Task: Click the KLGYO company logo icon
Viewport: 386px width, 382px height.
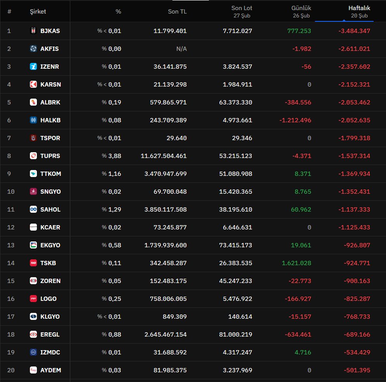Action: coord(33,316)
